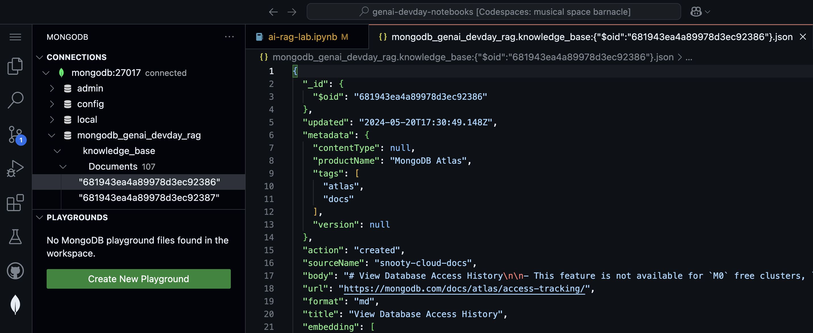Close the knowledge_base JSON tab
813x333 pixels.
(x=803, y=37)
